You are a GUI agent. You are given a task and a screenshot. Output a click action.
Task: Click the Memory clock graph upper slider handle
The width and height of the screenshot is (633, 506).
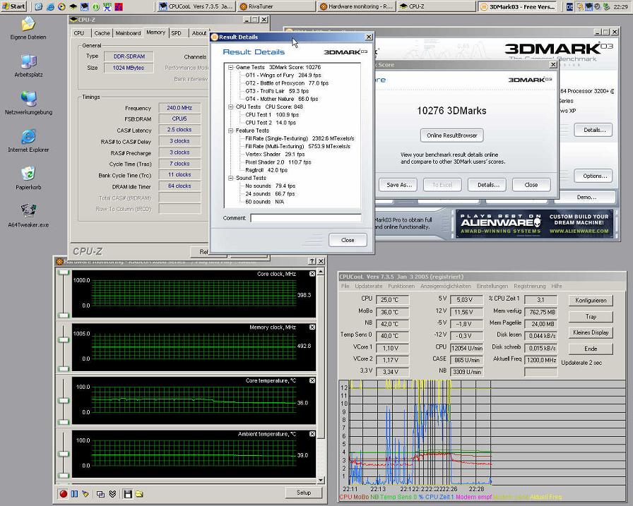(64, 340)
